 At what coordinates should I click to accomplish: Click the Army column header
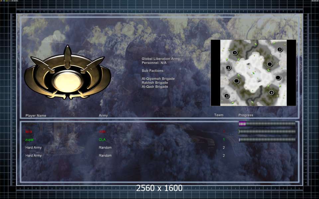tap(103, 115)
